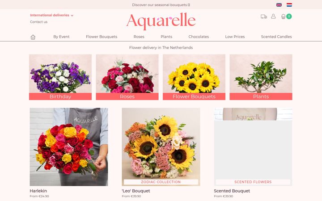Image resolution: width=322 pixels, height=201 pixels.
Task: Open delivery tracking via truck icon
Action: 264,17
